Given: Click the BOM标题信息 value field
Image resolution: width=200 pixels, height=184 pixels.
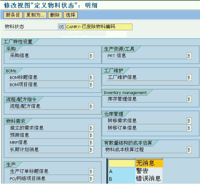Looking at the screenshot, I should (91, 78).
